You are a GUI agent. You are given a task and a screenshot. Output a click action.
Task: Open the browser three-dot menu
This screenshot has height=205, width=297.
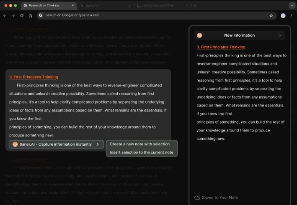pos(292,16)
